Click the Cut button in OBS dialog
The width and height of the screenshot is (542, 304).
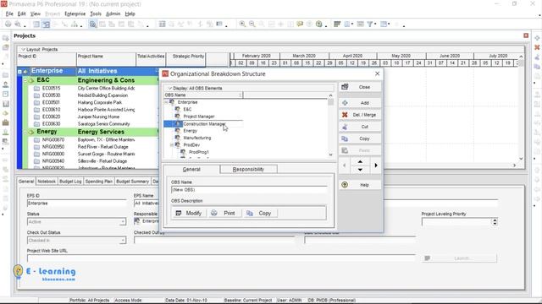pyautogui.click(x=360, y=127)
